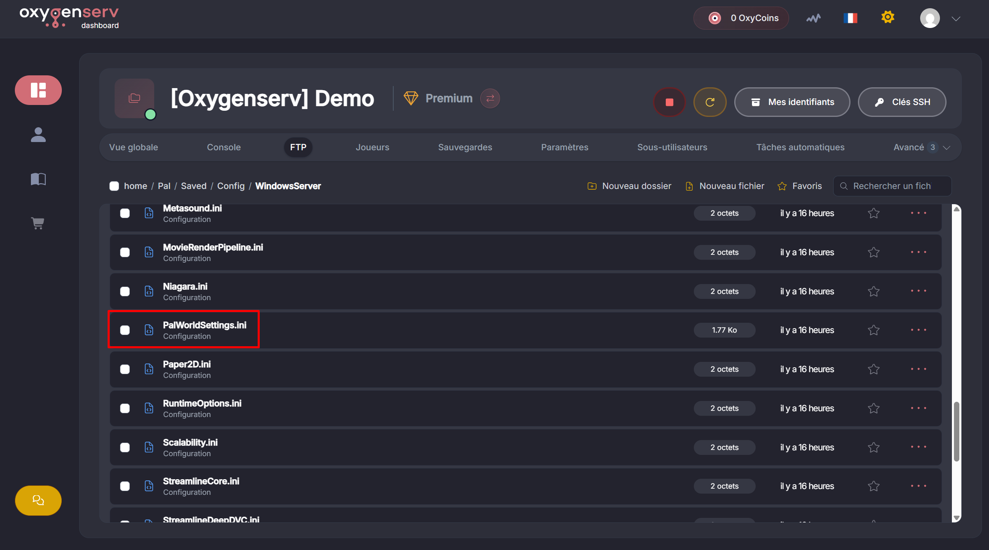
Task: Switch to the Console tab
Action: (x=223, y=147)
